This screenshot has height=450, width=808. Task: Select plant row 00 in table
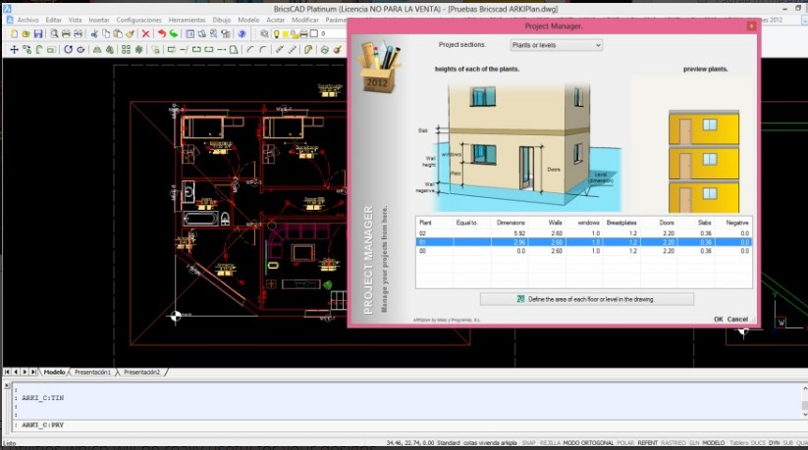click(584, 251)
